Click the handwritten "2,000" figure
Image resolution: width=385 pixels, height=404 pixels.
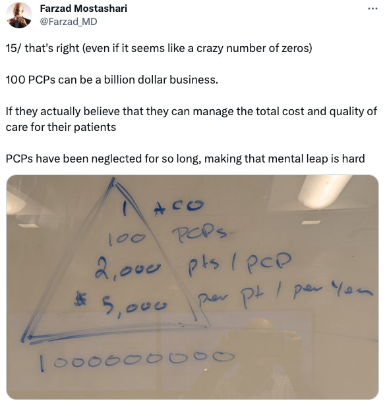tap(128, 268)
